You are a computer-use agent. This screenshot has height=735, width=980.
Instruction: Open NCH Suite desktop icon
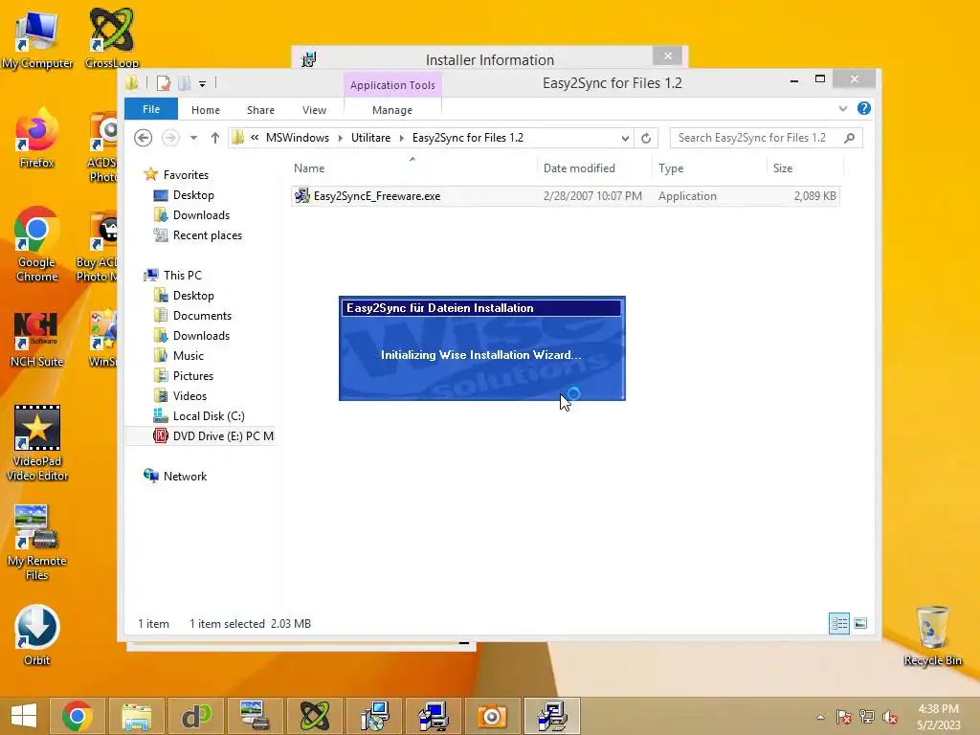(37, 339)
